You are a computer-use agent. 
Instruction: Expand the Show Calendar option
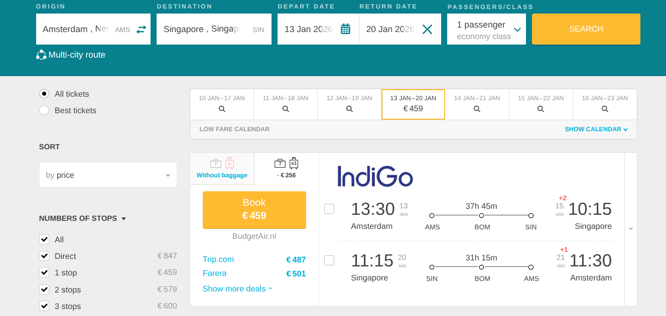[596, 129]
